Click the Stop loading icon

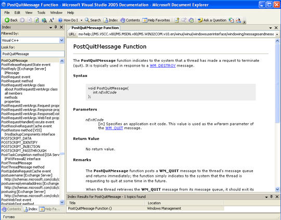(30, 20)
